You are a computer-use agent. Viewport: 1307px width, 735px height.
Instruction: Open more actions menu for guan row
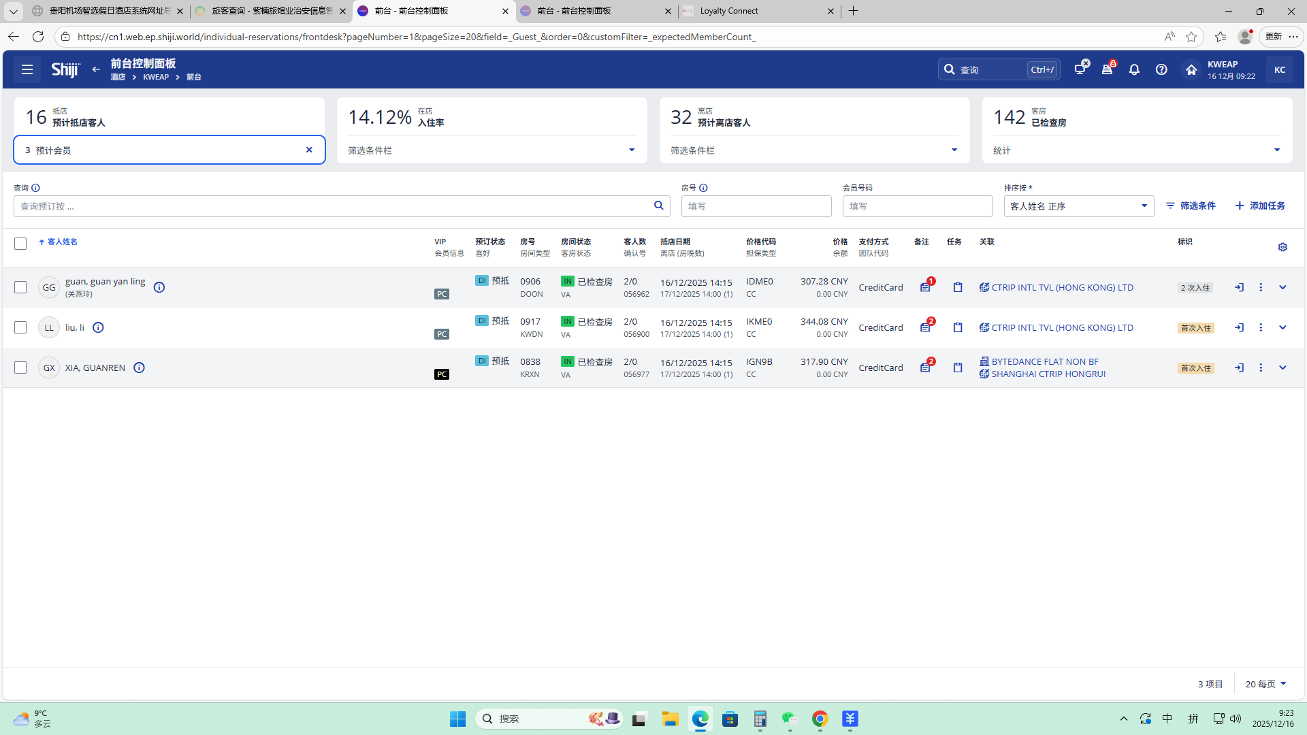pos(1261,287)
